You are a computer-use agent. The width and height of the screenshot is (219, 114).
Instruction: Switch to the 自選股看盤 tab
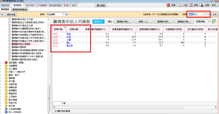56,5
